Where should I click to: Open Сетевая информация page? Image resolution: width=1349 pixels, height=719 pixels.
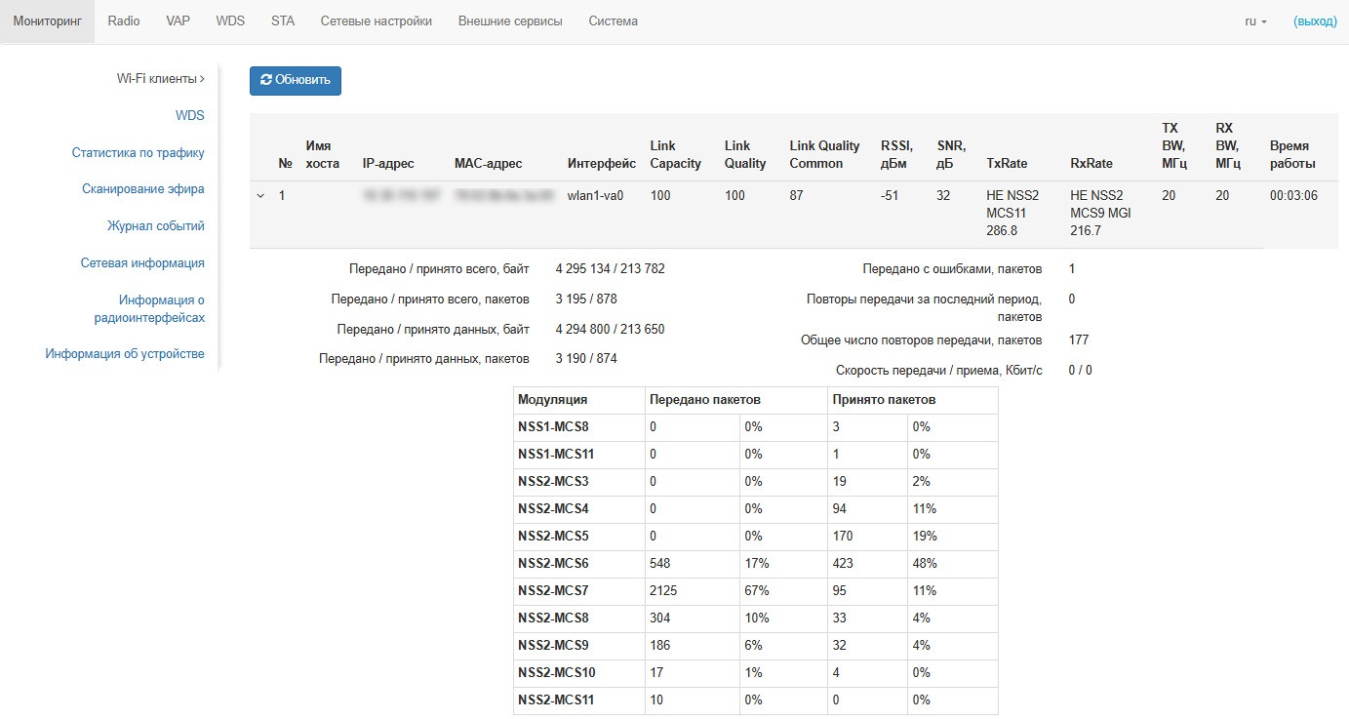pyautogui.click(x=142, y=263)
